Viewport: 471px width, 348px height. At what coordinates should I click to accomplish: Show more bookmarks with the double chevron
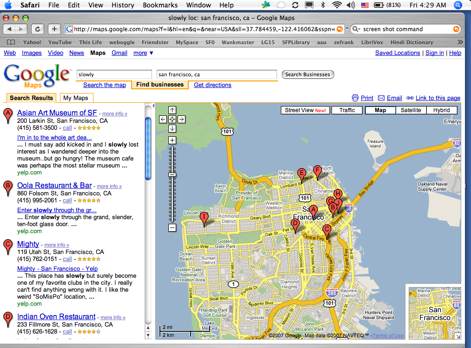coord(460,42)
